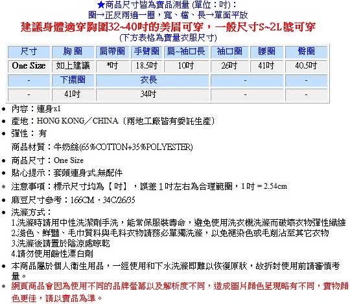Image resolution: width=350 pixels, height=304 pixels.
Task: Click the 貼心提示 套頭連身式 line
Action: pos(67,173)
